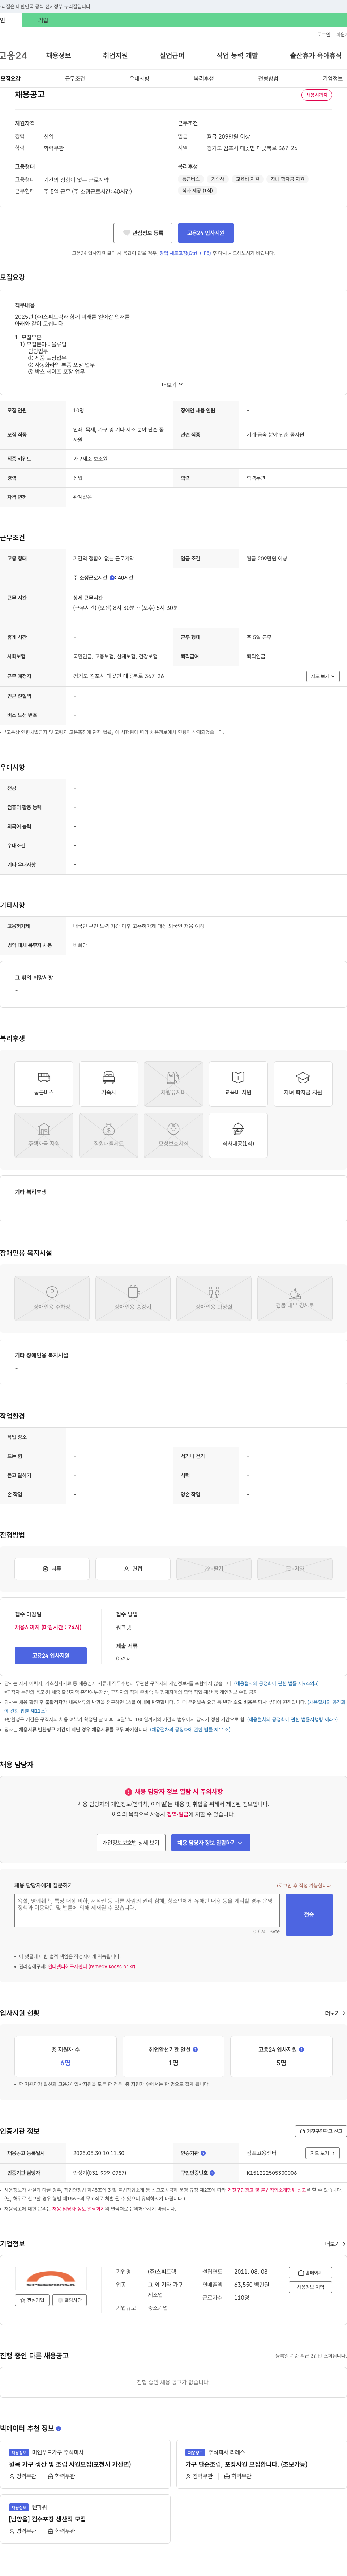Click the 장애인용 화장실 facility icon
This screenshot has height=2576, width=347.
(x=214, y=1298)
